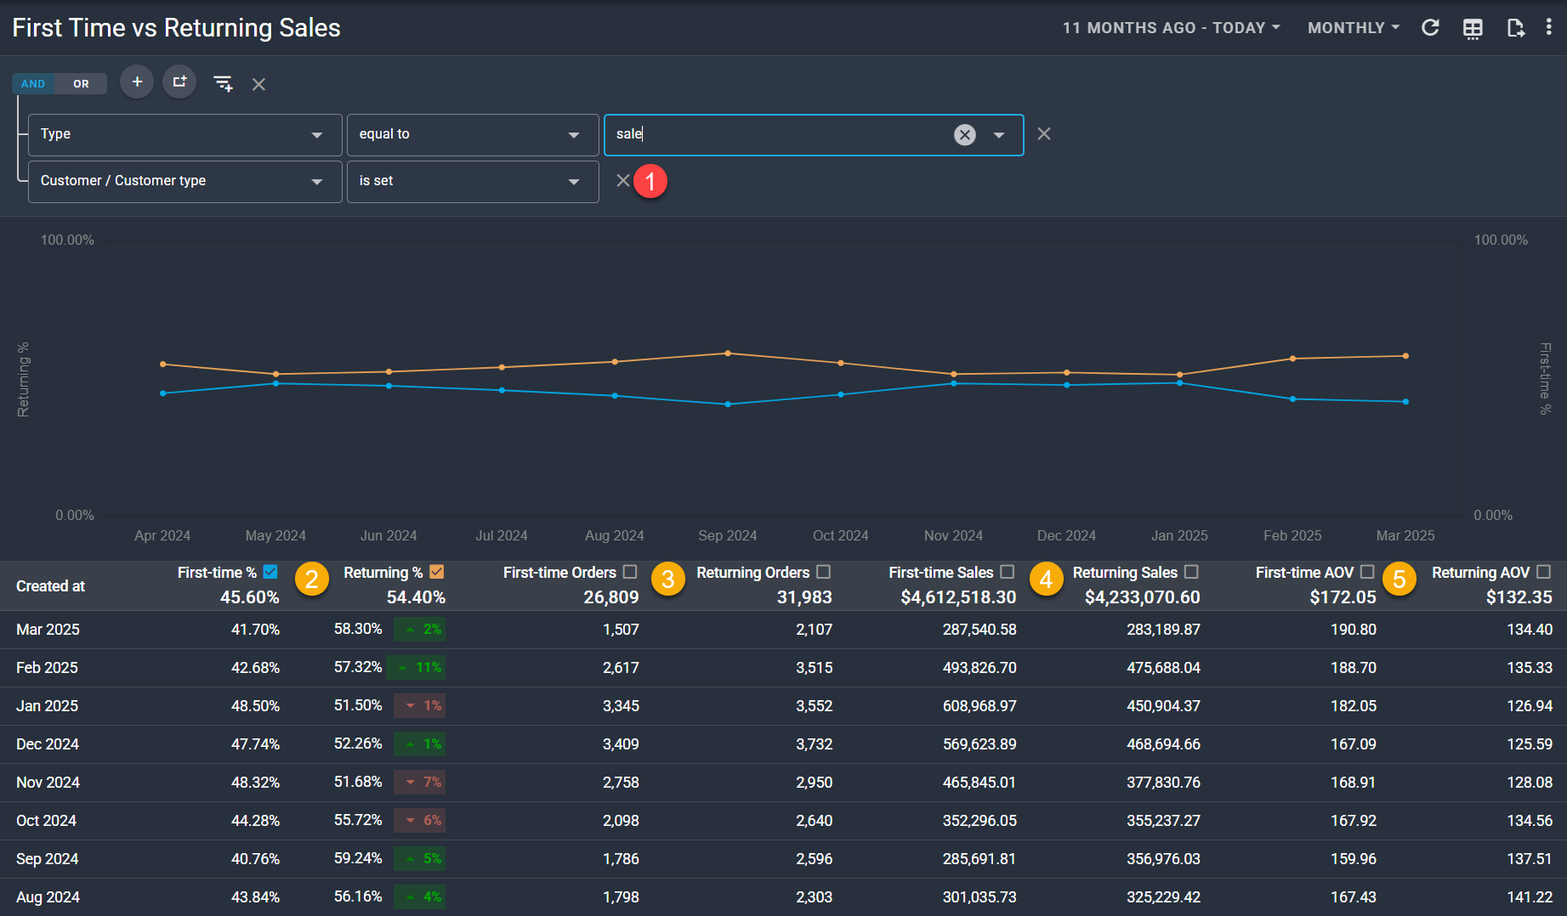Click the add filter group icon

point(179,82)
